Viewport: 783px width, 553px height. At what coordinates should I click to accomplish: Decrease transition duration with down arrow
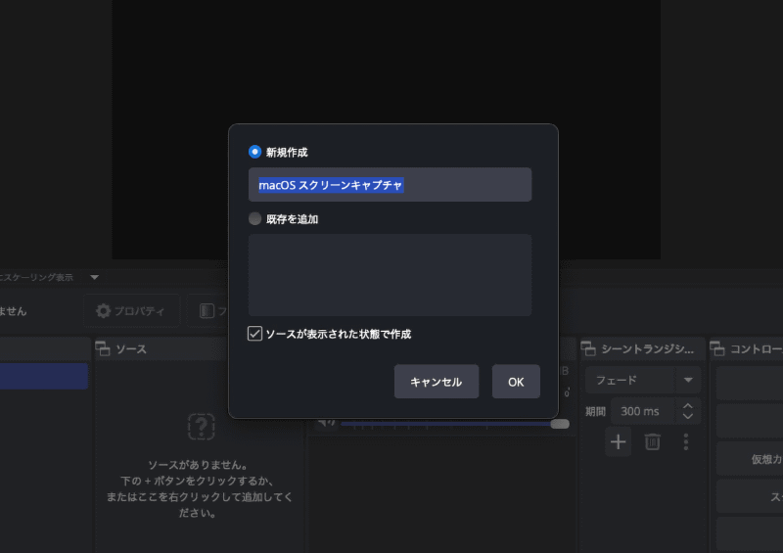tap(688, 417)
